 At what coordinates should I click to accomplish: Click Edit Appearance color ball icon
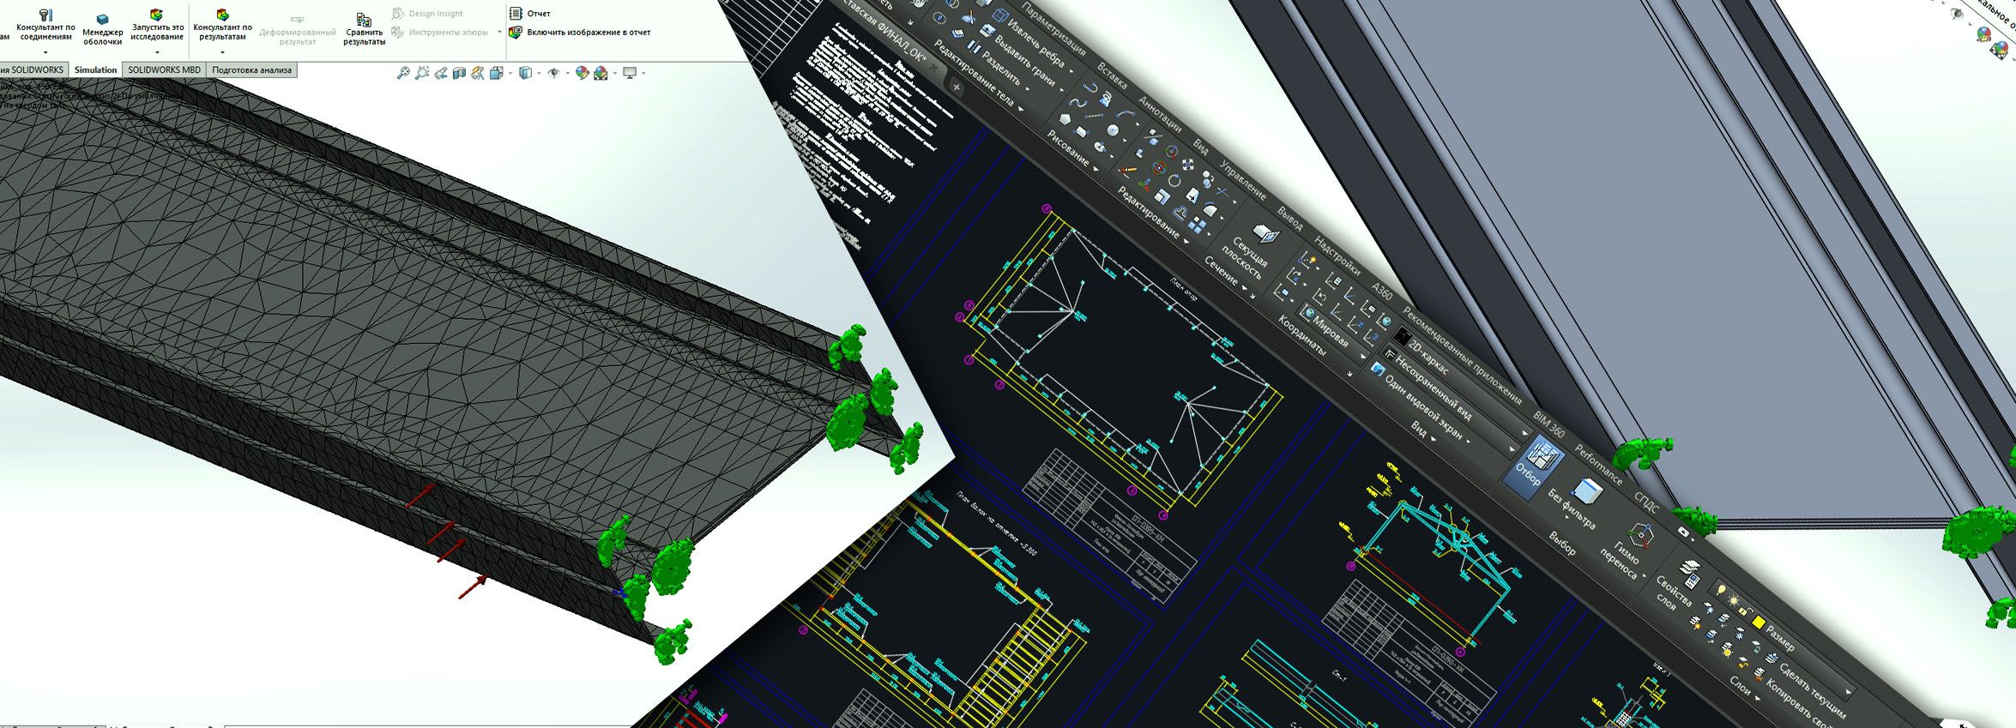(582, 74)
